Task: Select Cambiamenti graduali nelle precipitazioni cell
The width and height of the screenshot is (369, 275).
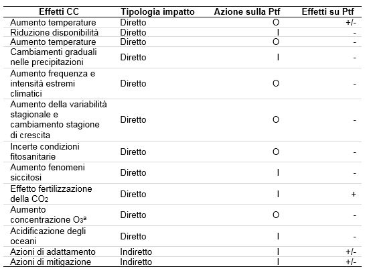Action: pos(54,57)
